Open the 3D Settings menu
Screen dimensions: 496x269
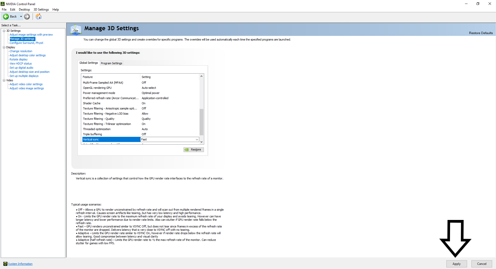41,10
